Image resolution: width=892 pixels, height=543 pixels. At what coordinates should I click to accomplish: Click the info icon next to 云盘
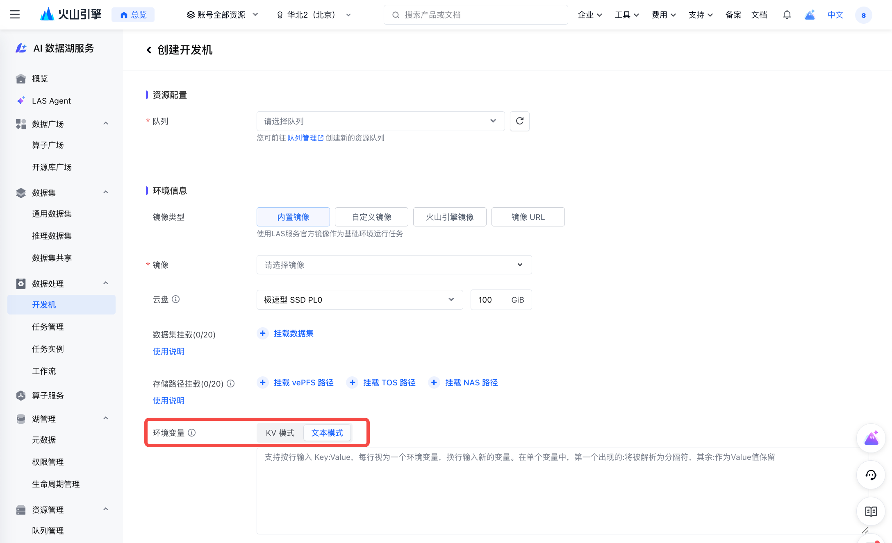point(176,299)
